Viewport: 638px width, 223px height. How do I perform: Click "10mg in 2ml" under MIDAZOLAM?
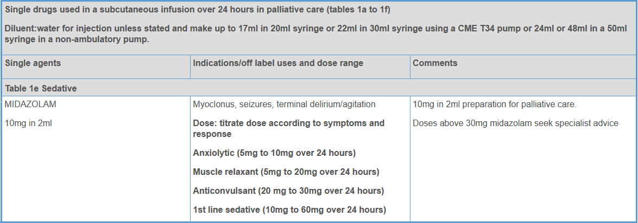[28, 123]
